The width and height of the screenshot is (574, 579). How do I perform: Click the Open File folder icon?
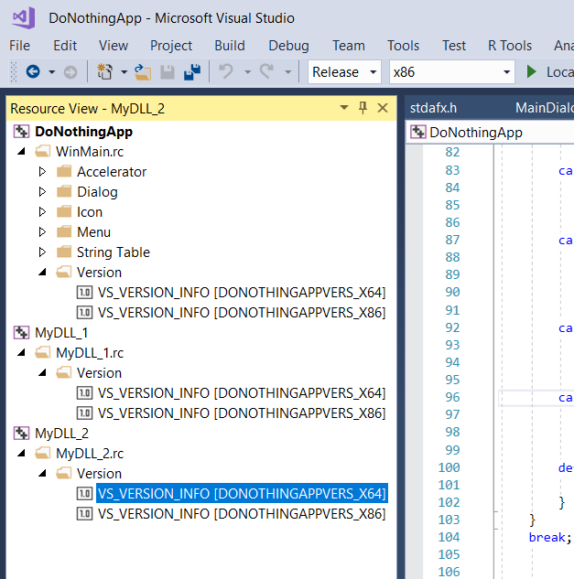tap(143, 72)
